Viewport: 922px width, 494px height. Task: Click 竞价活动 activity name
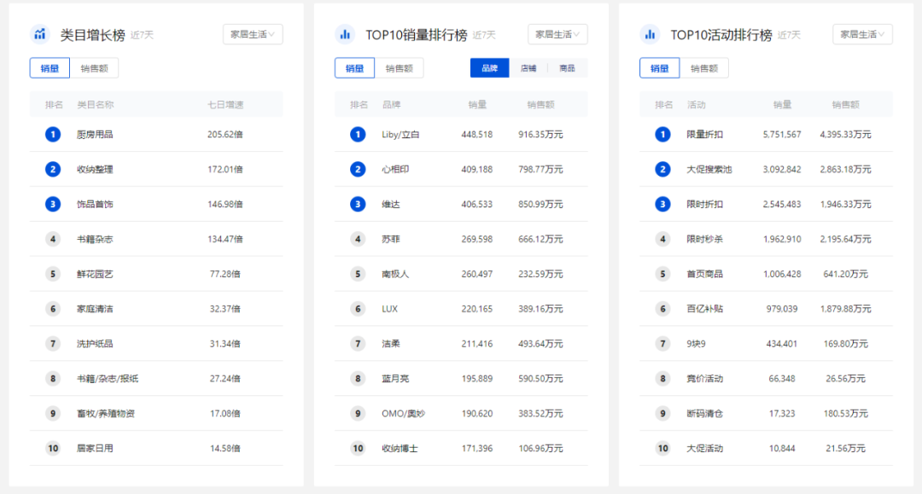pos(704,378)
